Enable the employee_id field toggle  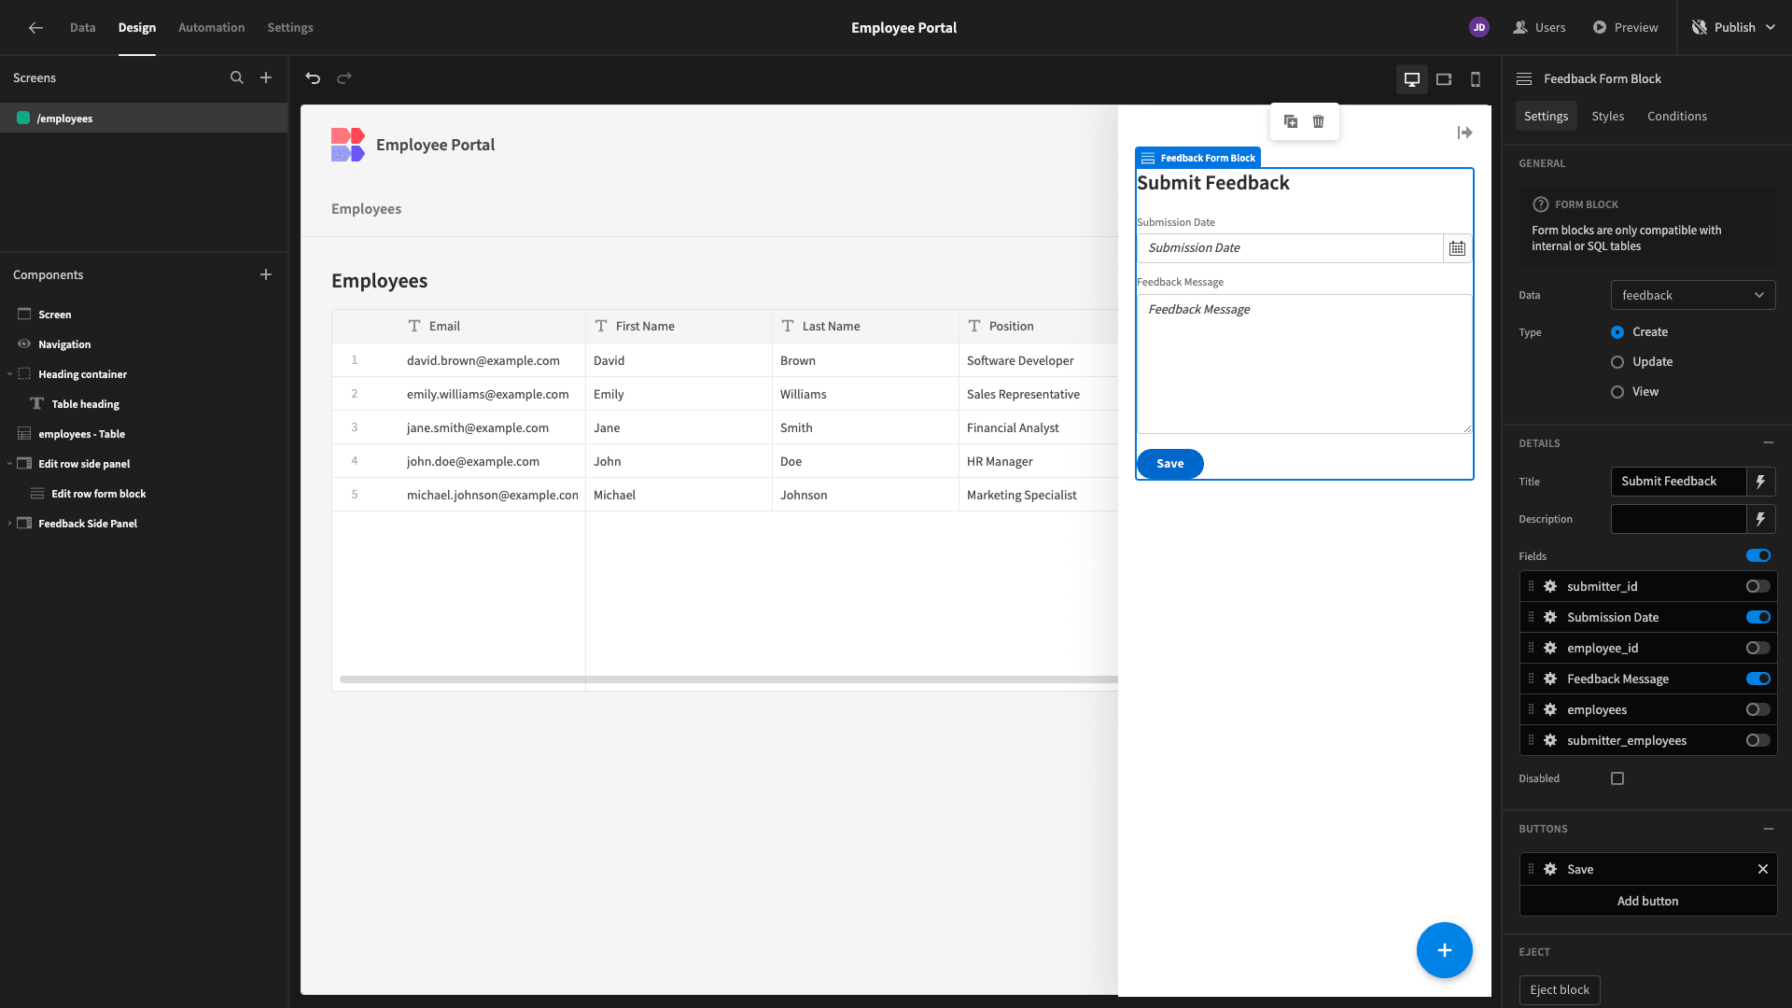pyautogui.click(x=1757, y=648)
